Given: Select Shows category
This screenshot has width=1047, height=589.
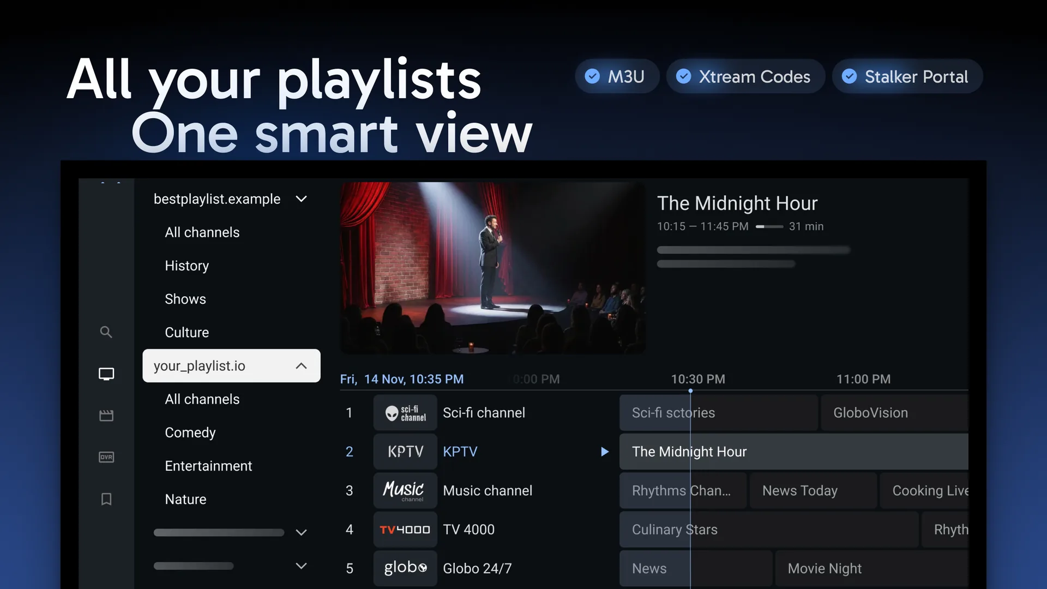Looking at the screenshot, I should coord(185,299).
